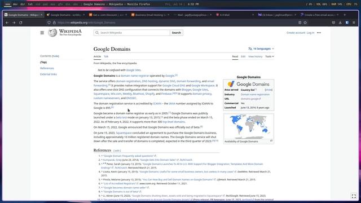
Task: Click the Create account link
Action: pos(296,33)
